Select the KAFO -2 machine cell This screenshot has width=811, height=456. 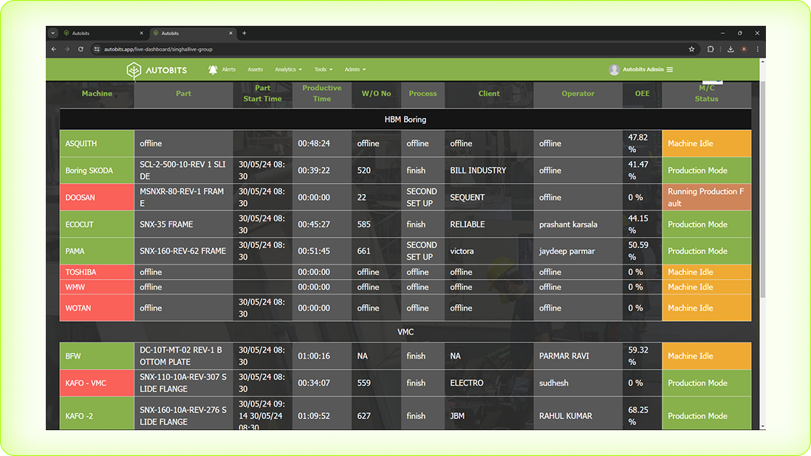[x=97, y=413]
